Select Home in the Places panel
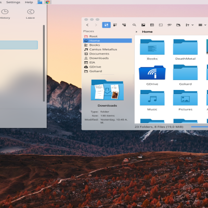The height and width of the screenshot is (208, 208). 108,41
